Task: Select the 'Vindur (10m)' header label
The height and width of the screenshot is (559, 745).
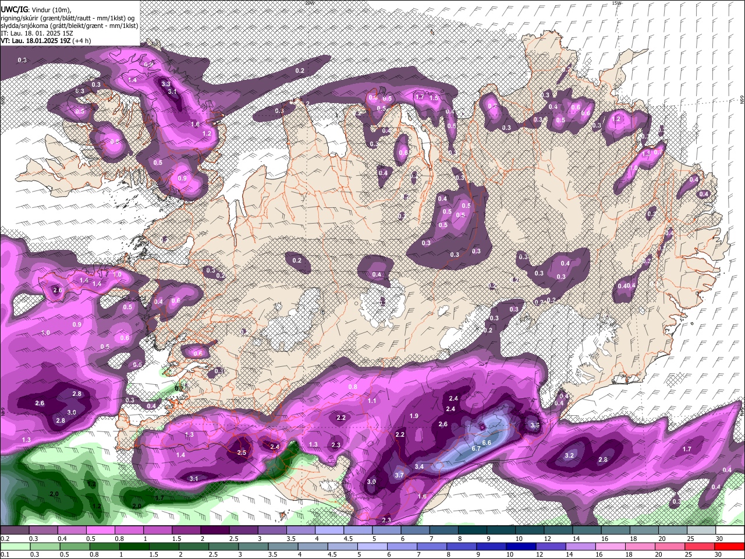Action: point(51,9)
